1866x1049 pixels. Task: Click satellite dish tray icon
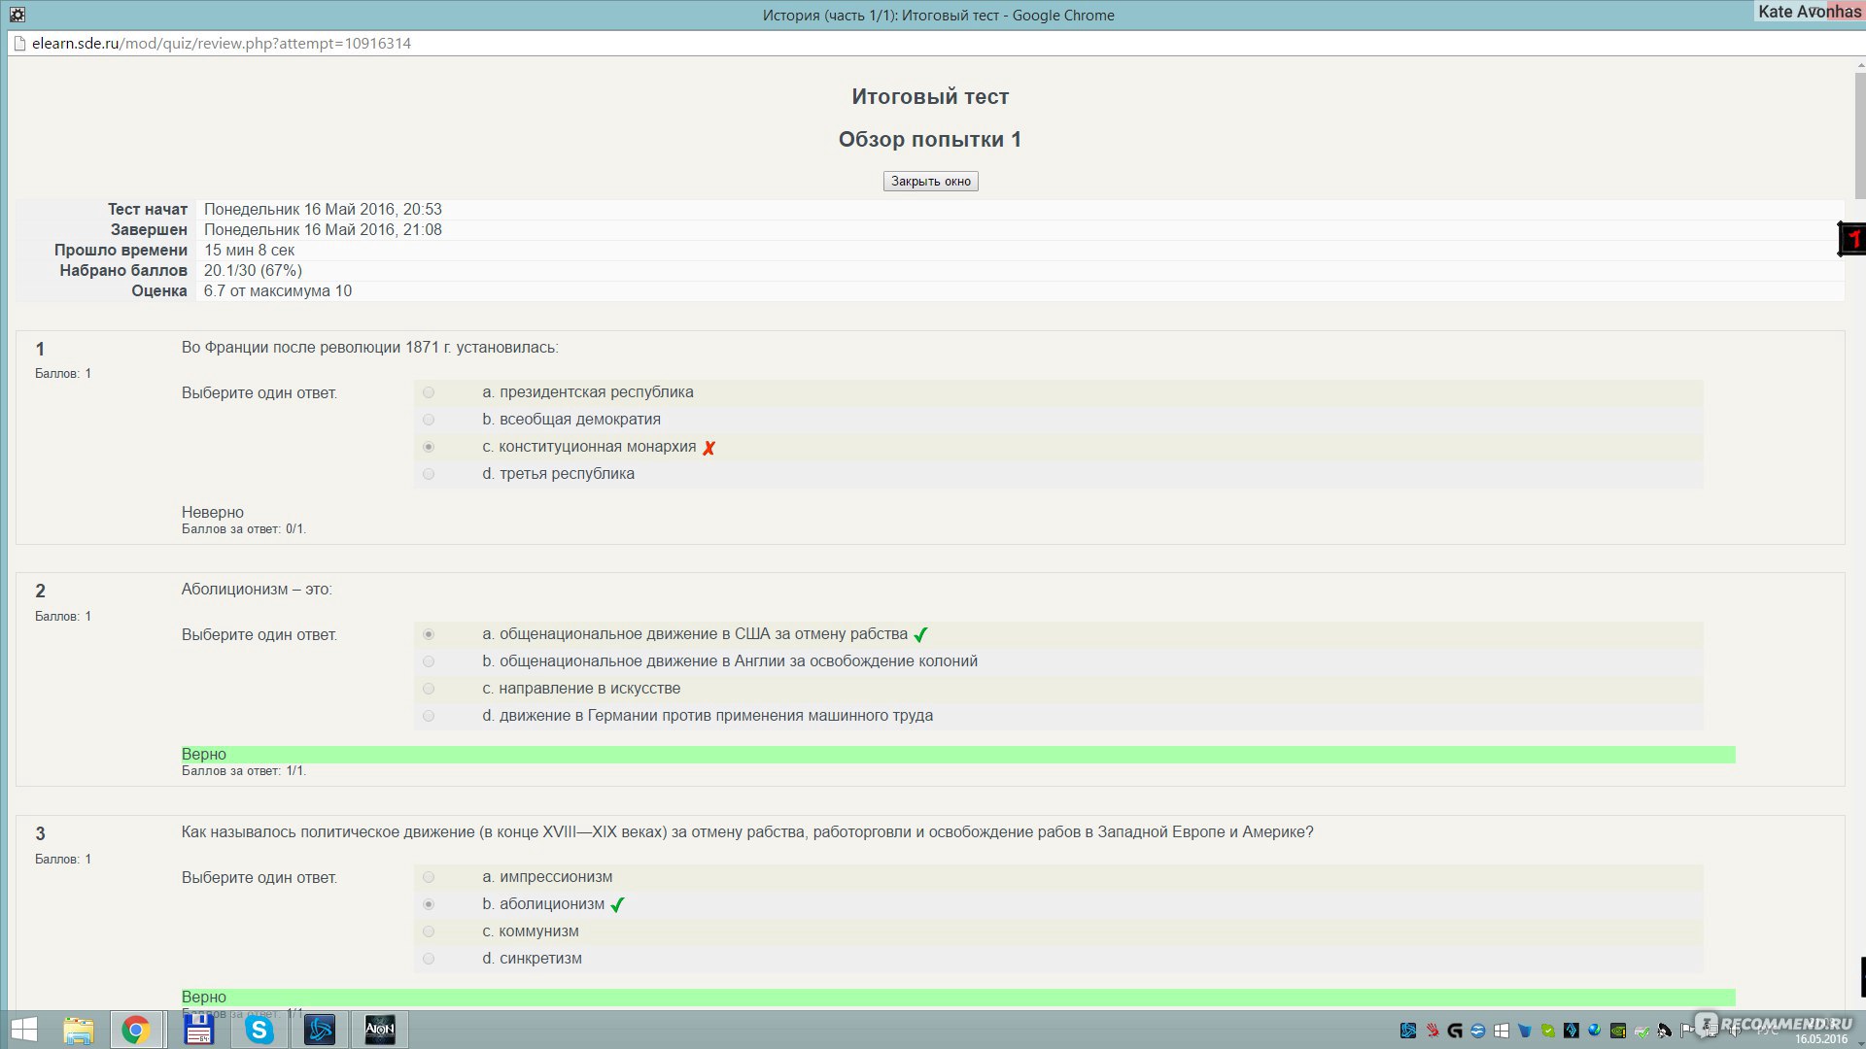(1665, 1031)
